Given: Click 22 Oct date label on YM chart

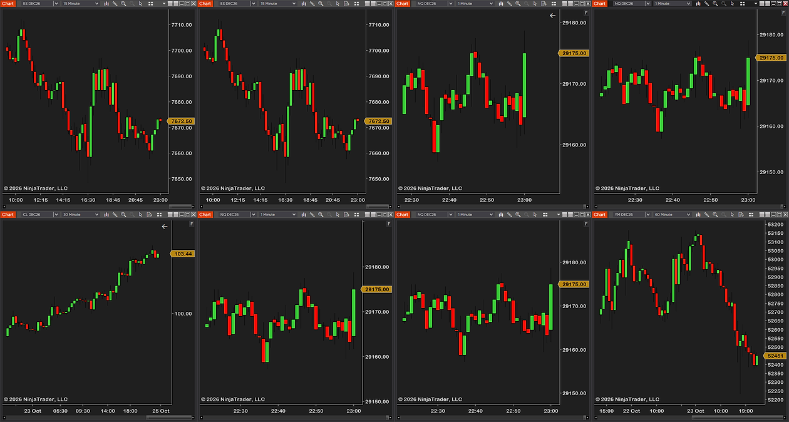Looking at the screenshot, I should tap(631, 411).
